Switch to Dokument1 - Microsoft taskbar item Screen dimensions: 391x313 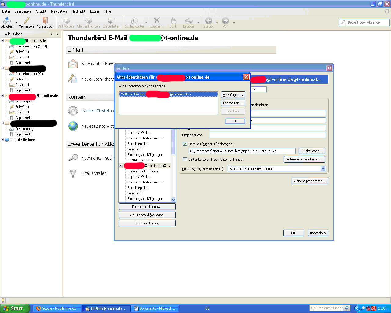pos(155,308)
